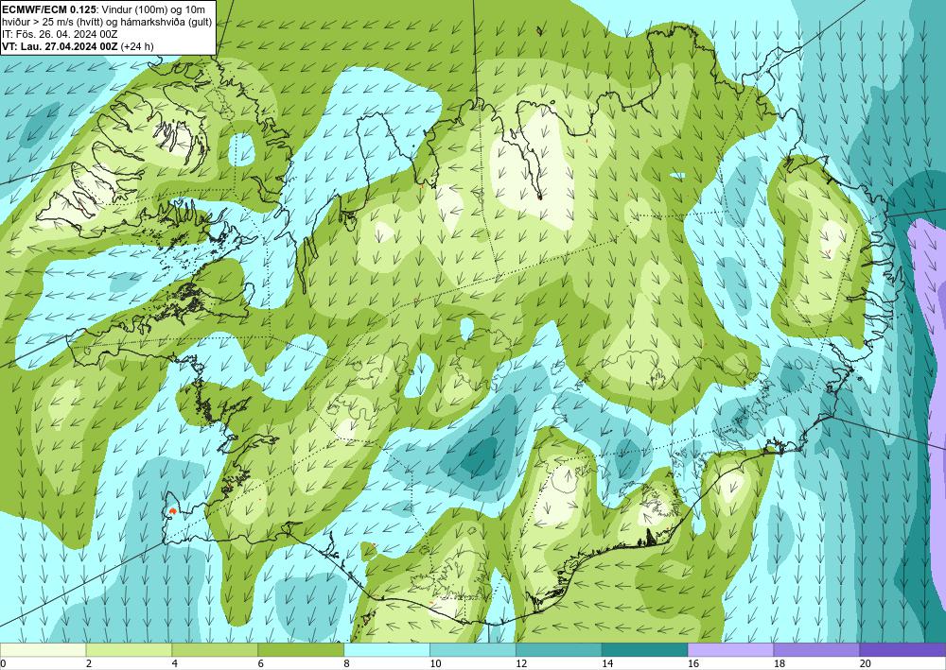Click the pale yellow 0–2 m/s legend swatch
The width and height of the screenshot is (946, 670).
click(x=44, y=650)
